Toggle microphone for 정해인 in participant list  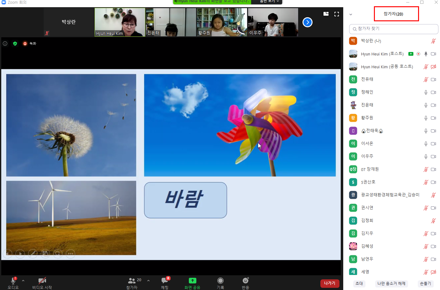426,92
